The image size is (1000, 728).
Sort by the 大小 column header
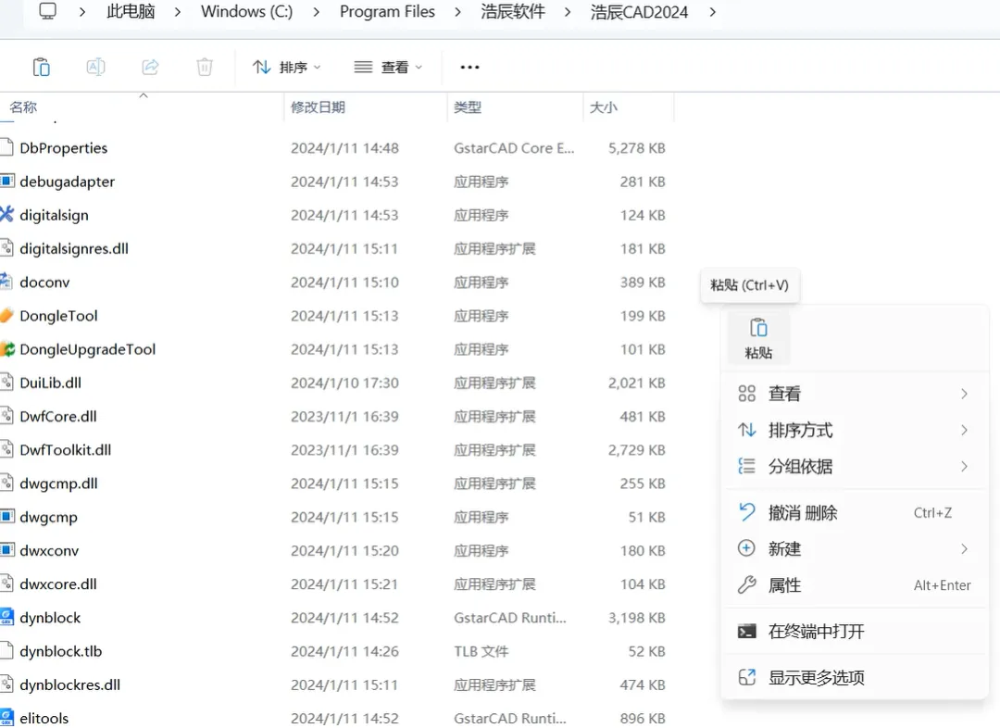click(604, 107)
